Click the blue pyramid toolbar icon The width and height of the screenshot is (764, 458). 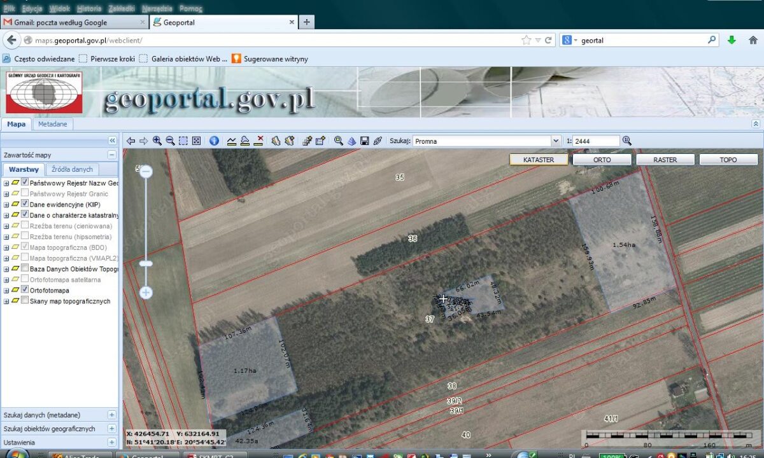click(x=351, y=141)
